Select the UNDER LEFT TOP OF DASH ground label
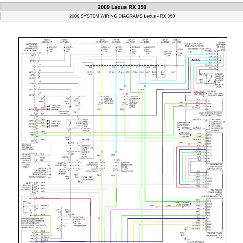243x243 pixels. pyautogui.click(x=87, y=178)
